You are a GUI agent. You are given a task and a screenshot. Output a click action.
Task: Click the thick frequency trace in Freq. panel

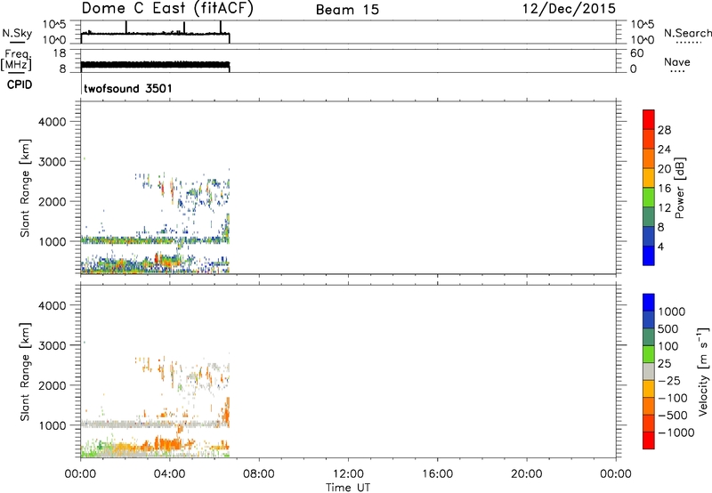[154, 65]
